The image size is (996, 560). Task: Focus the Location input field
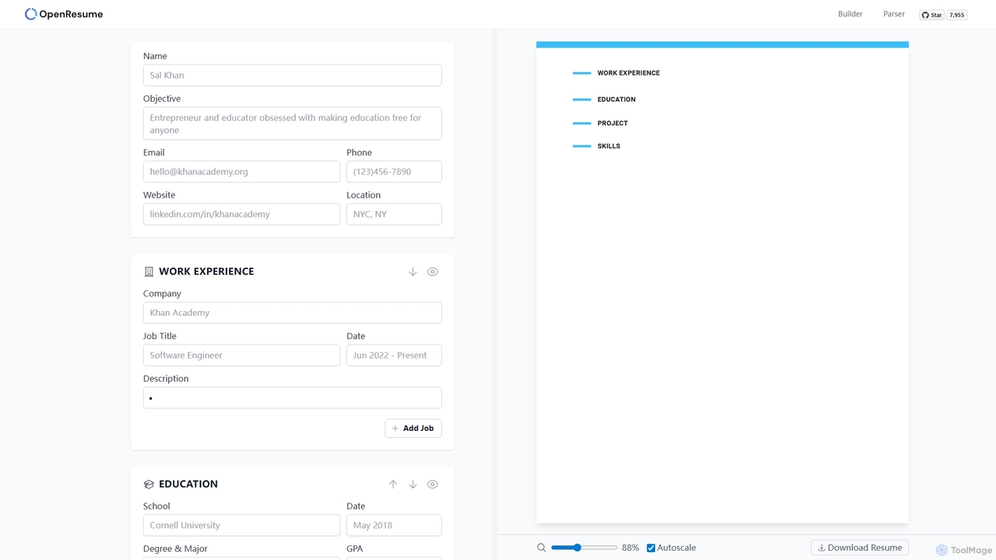point(394,214)
